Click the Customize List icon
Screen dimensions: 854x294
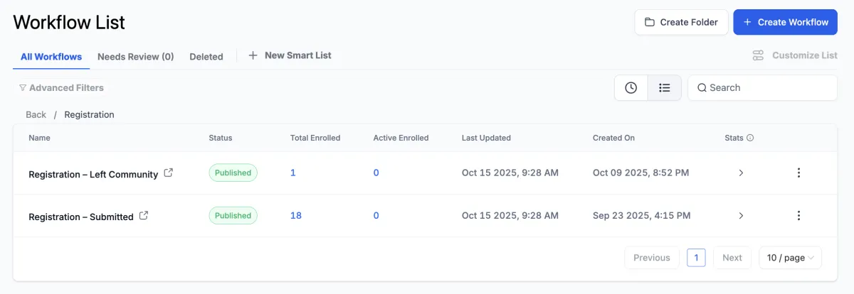pos(758,55)
